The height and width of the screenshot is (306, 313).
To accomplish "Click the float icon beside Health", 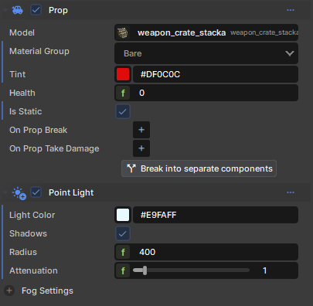I will 123,93.
